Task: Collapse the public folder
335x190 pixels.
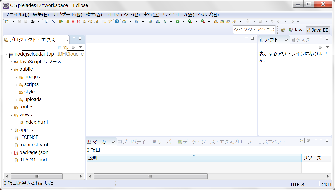Action: click(12, 69)
